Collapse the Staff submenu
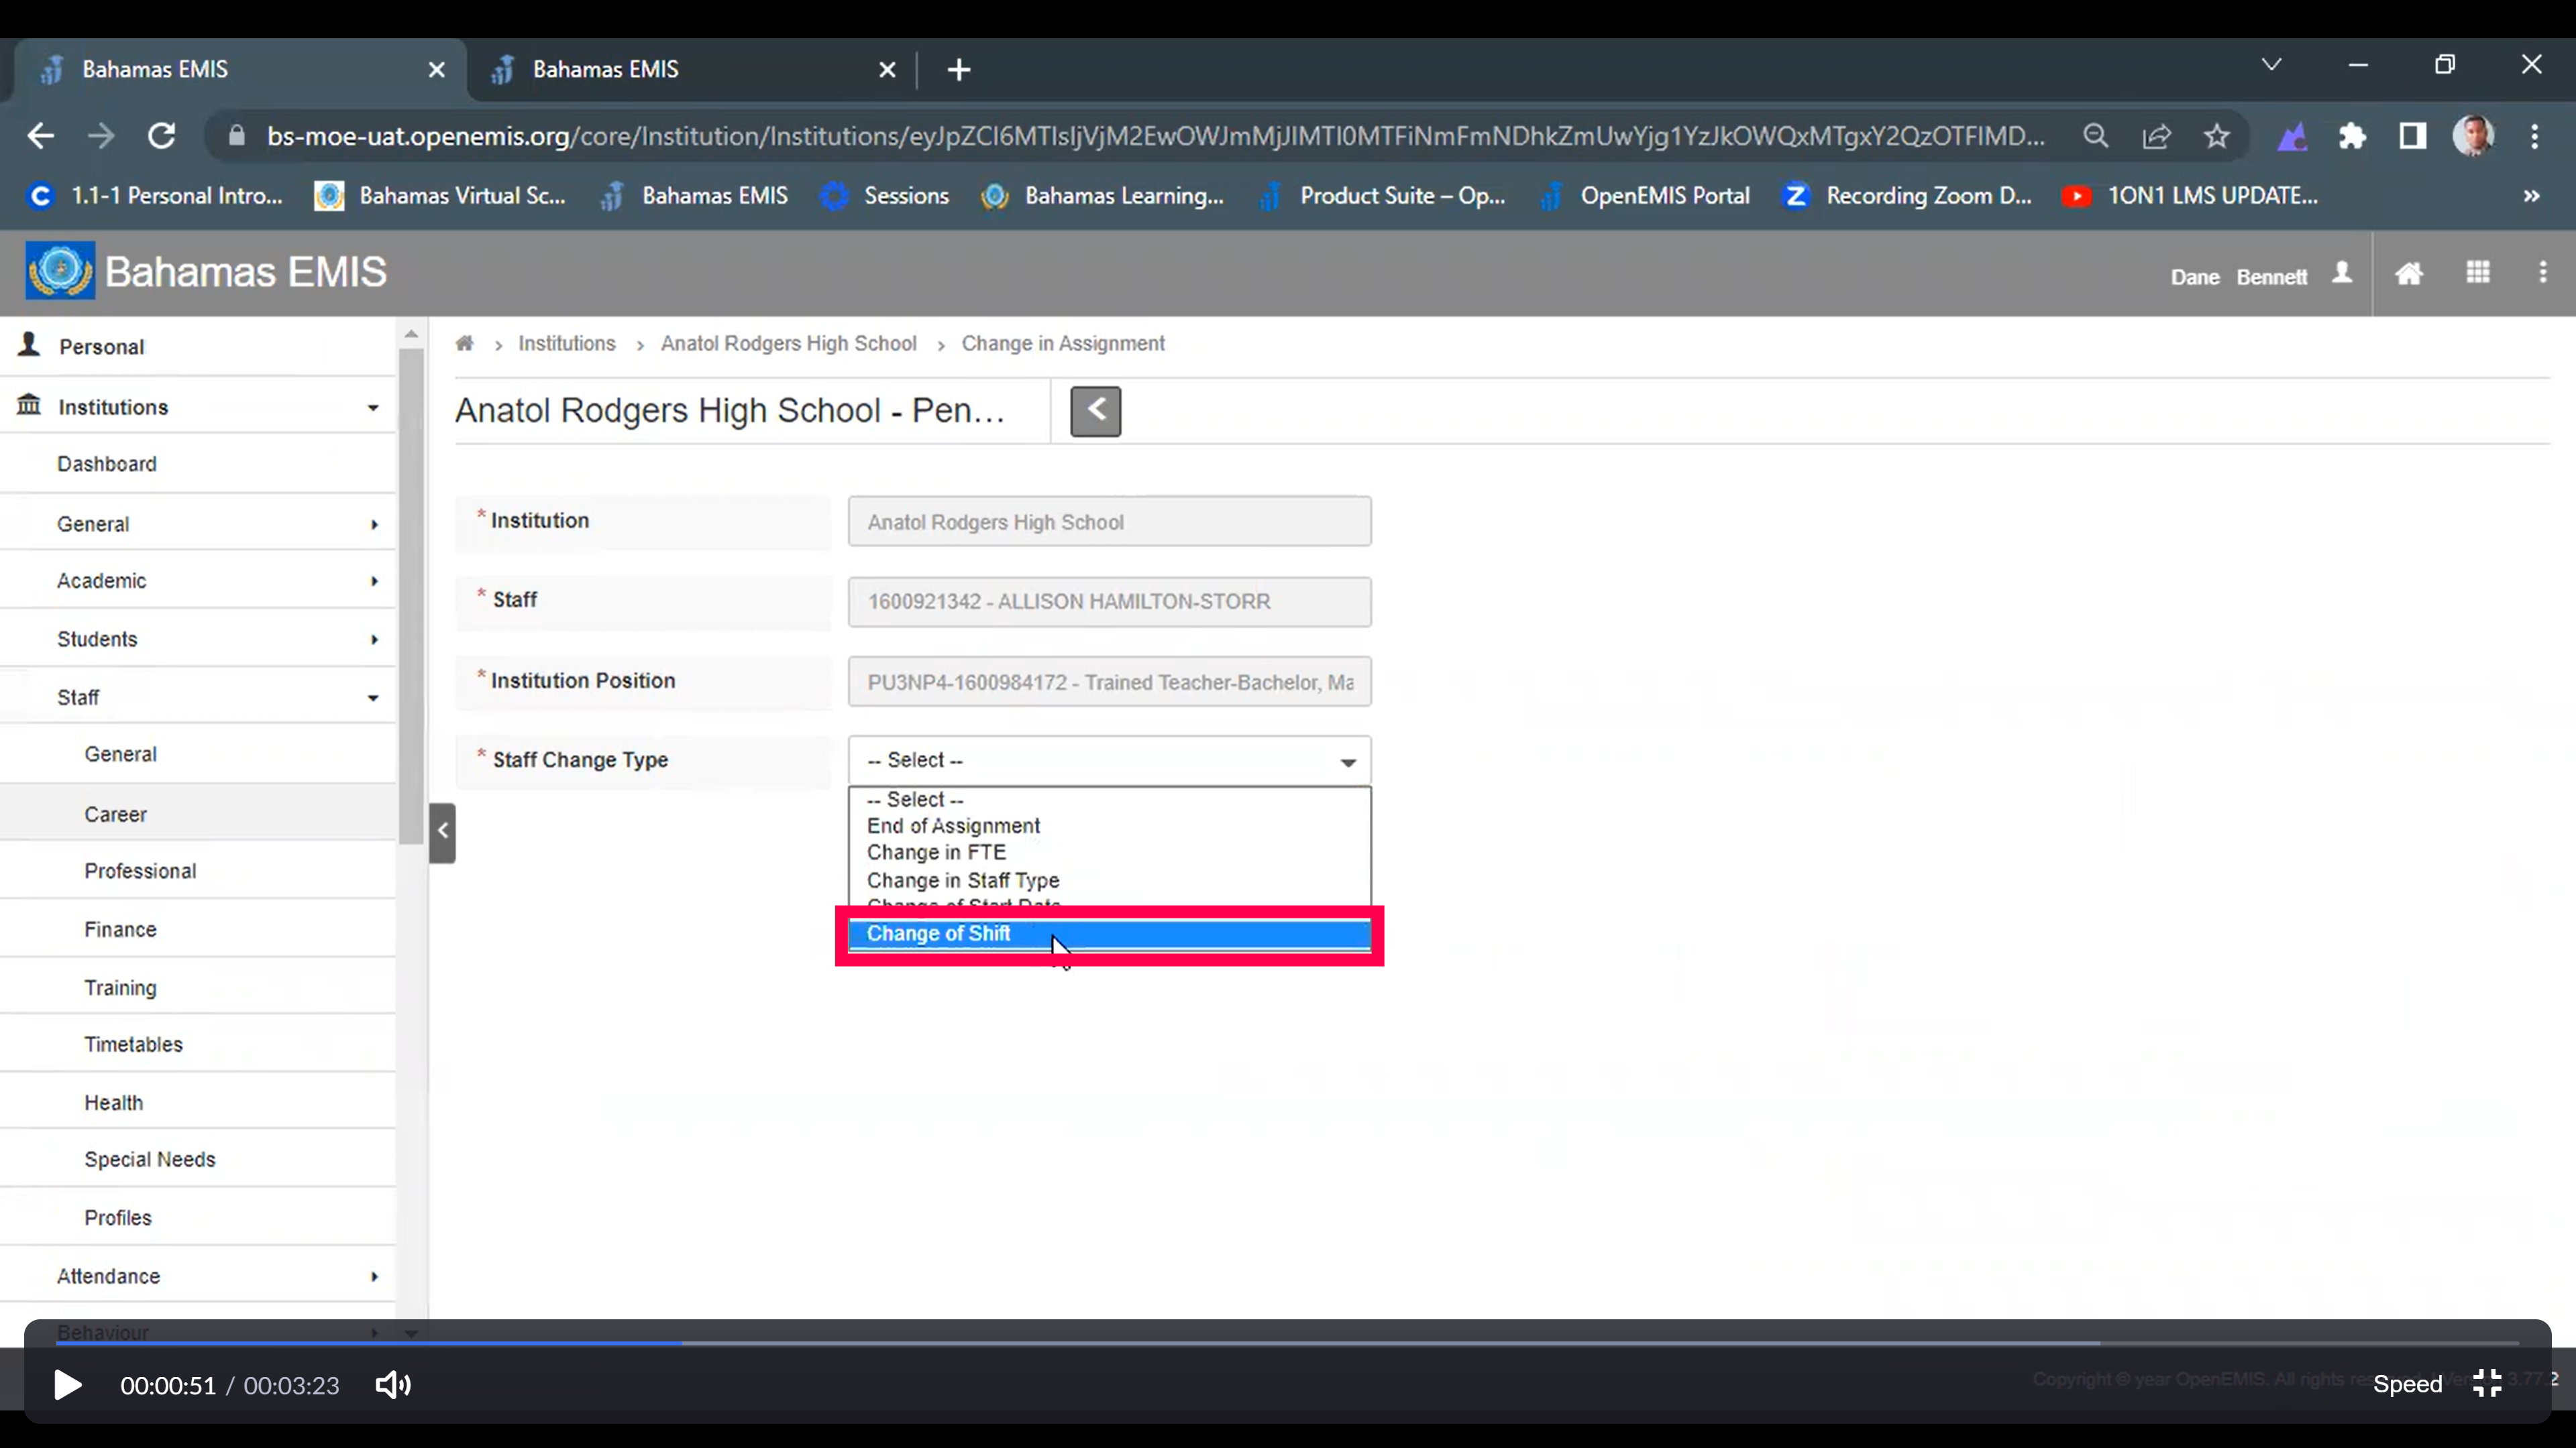Image resolution: width=2576 pixels, height=1448 pixels. point(198,697)
